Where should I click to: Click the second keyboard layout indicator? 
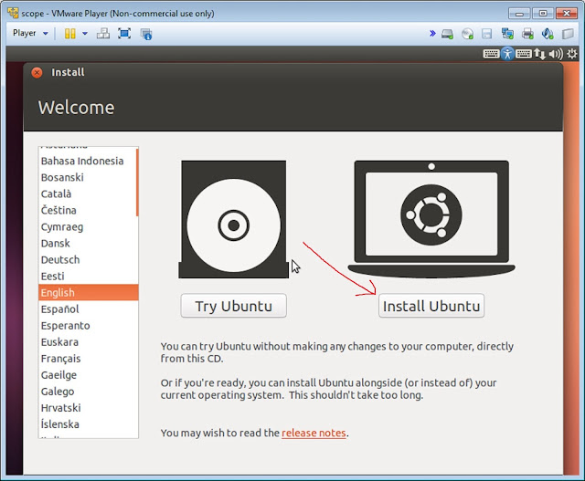pyautogui.click(x=524, y=54)
